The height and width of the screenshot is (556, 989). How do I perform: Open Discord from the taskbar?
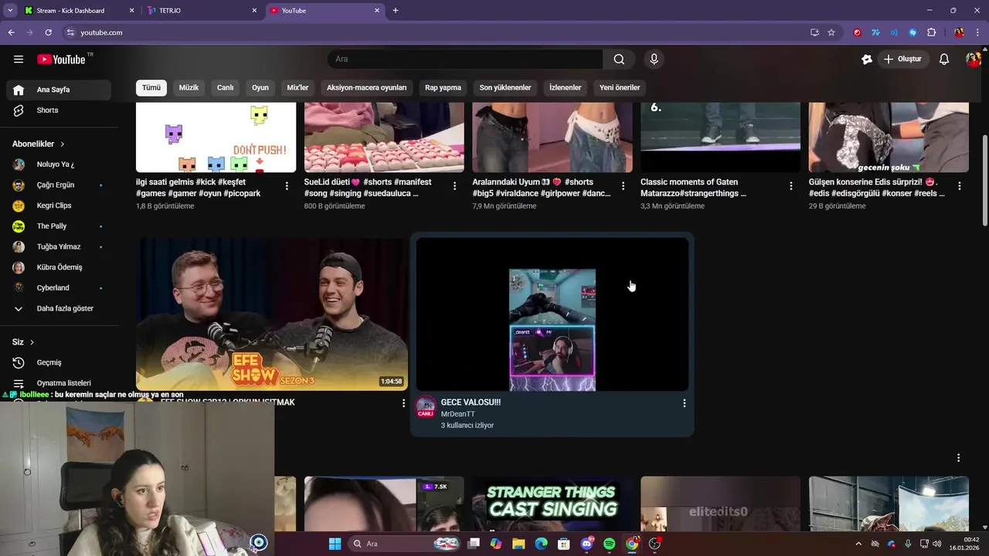[x=586, y=544]
